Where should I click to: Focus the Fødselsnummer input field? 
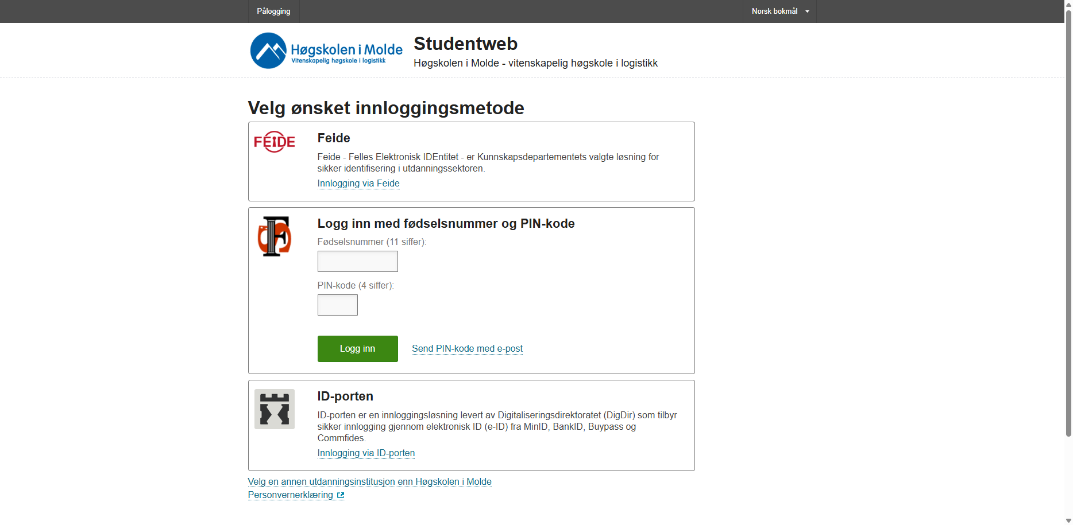pyautogui.click(x=357, y=262)
